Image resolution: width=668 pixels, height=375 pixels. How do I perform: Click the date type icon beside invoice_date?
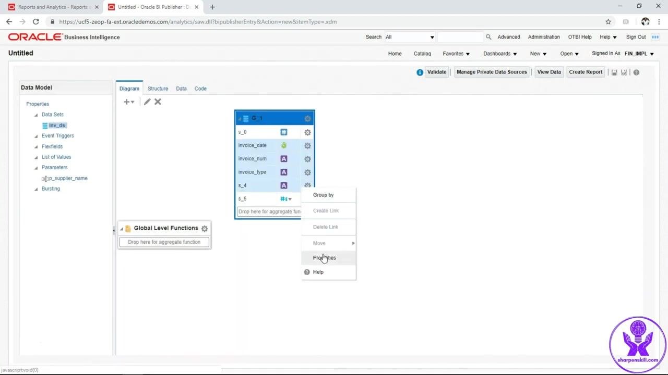[x=284, y=145]
